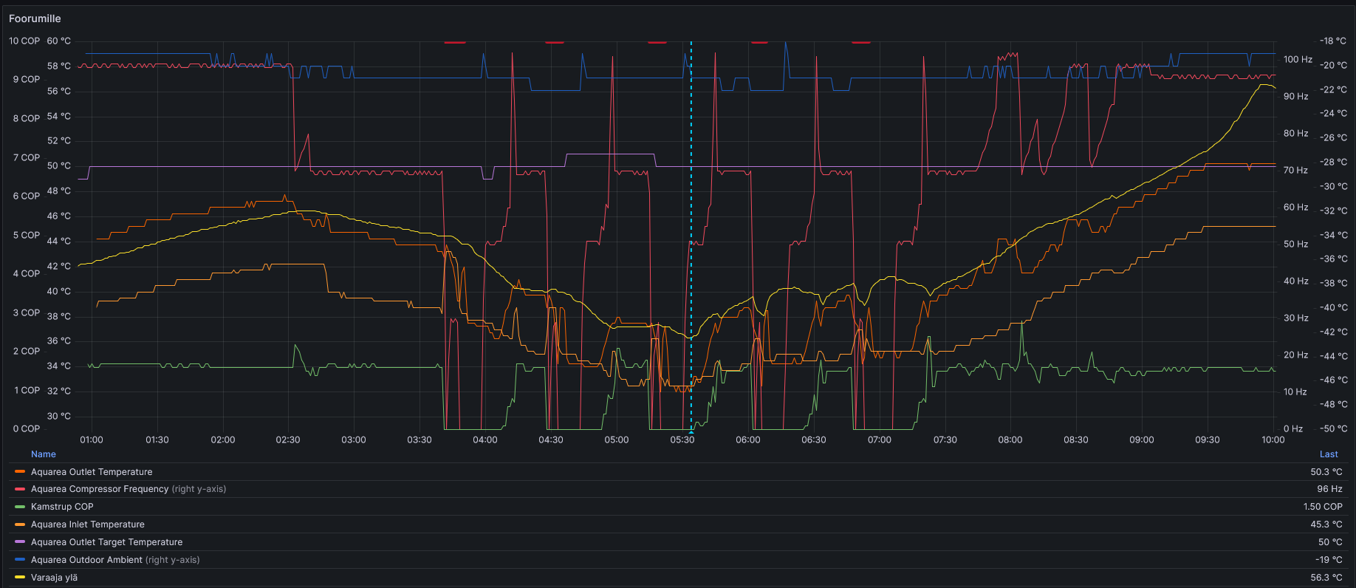This screenshot has height=588, width=1356.
Task: Isolate the Kamstrup COP series in legend
Action: [62, 507]
